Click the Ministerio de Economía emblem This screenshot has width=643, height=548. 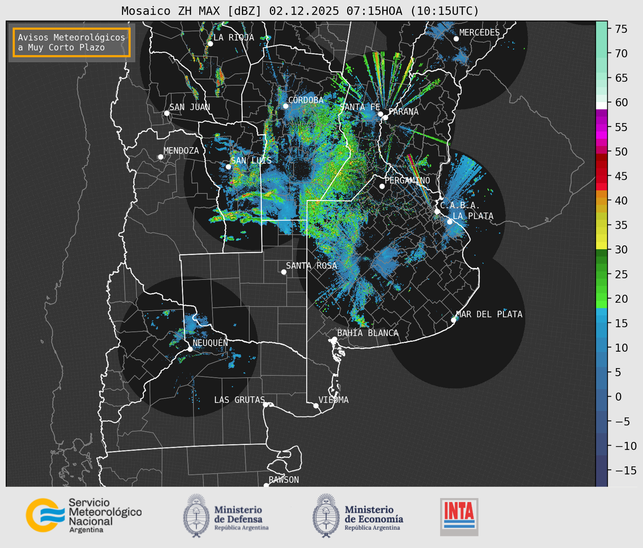coord(326,516)
